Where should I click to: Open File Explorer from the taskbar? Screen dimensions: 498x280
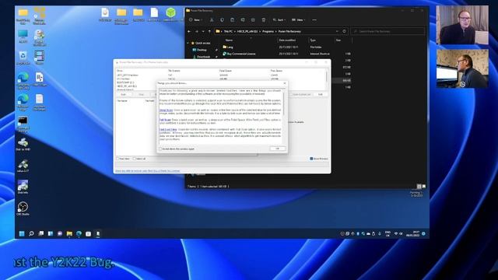tap(69, 233)
